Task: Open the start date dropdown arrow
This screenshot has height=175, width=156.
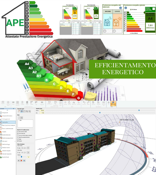Action: click(25, 148)
